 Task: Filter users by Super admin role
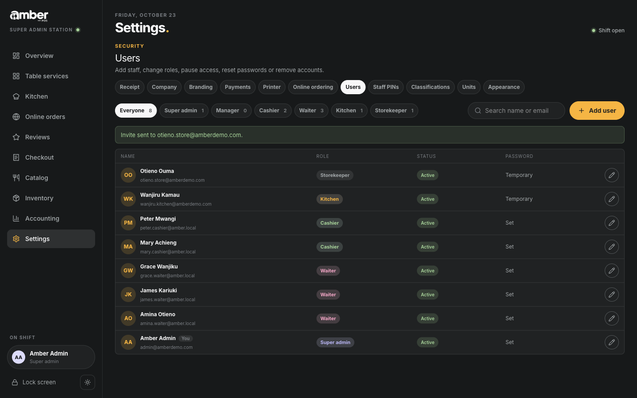pyautogui.click(x=184, y=111)
